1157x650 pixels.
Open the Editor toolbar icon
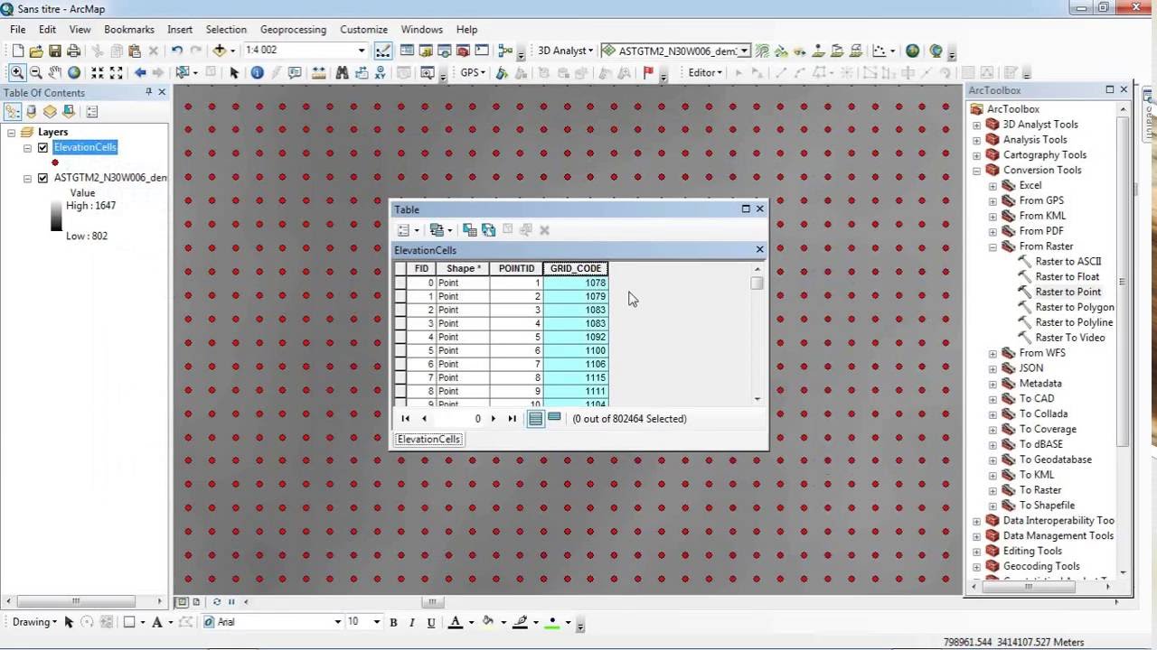pos(382,51)
